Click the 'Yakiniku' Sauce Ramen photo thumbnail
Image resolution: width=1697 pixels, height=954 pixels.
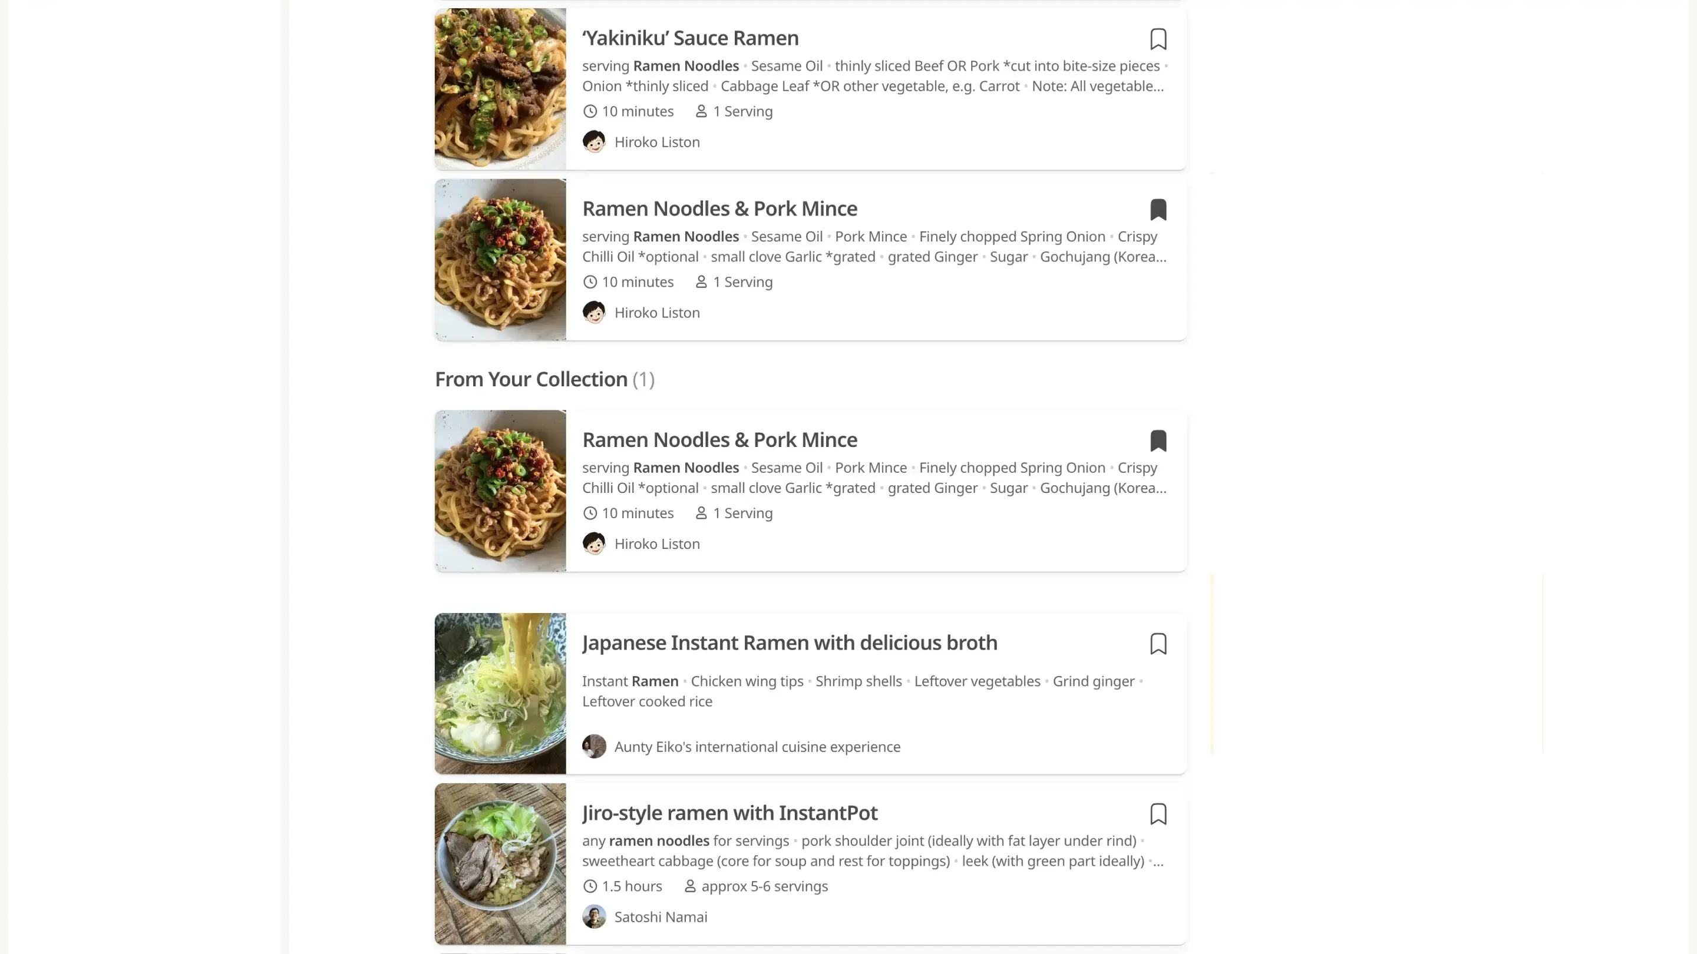coord(500,89)
